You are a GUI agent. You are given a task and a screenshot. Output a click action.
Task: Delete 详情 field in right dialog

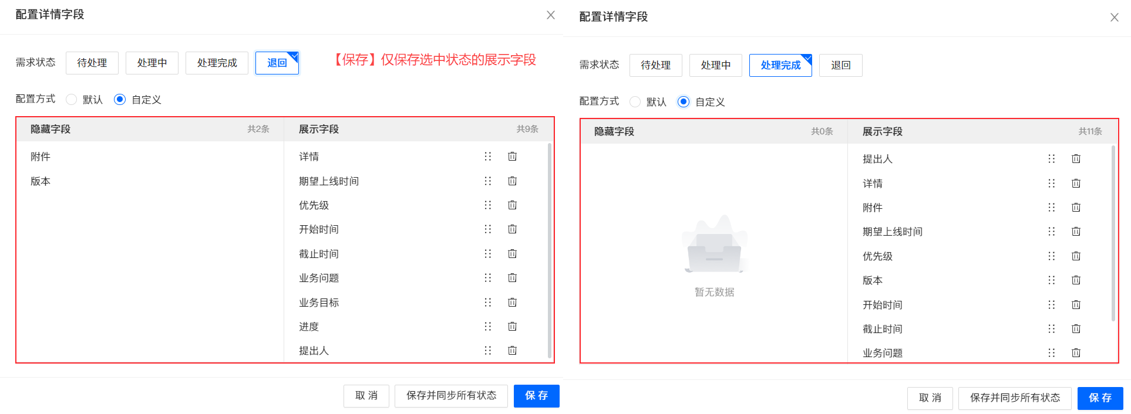point(1076,184)
